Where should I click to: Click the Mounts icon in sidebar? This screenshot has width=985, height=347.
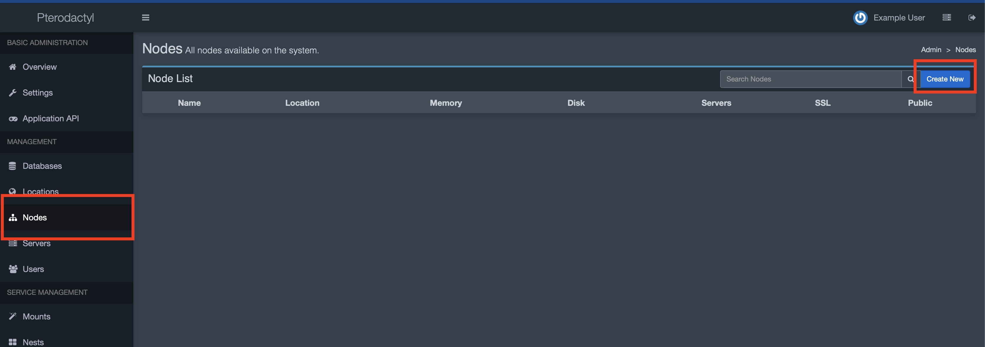(12, 316)
